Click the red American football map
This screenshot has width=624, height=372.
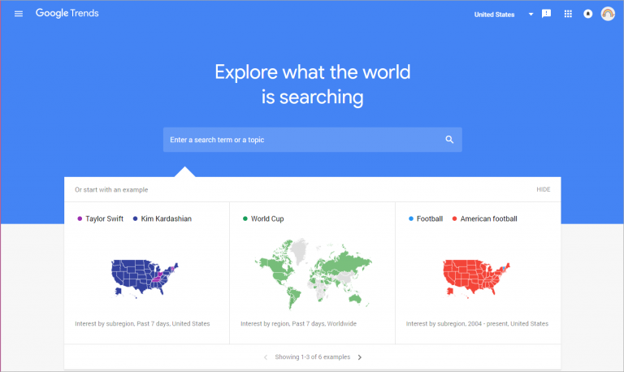pyautogui.click(x=476, y=276)
